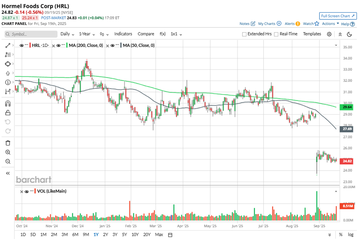This screenshot has width=358, height=241.
Task: Select the 6M time range
Action: click(75, 235)
